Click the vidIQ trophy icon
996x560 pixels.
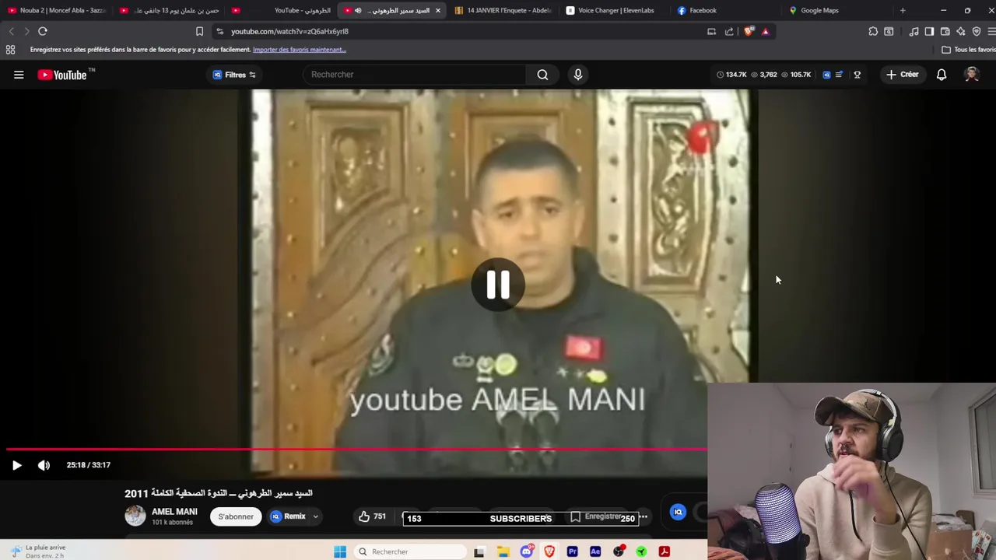857,75
